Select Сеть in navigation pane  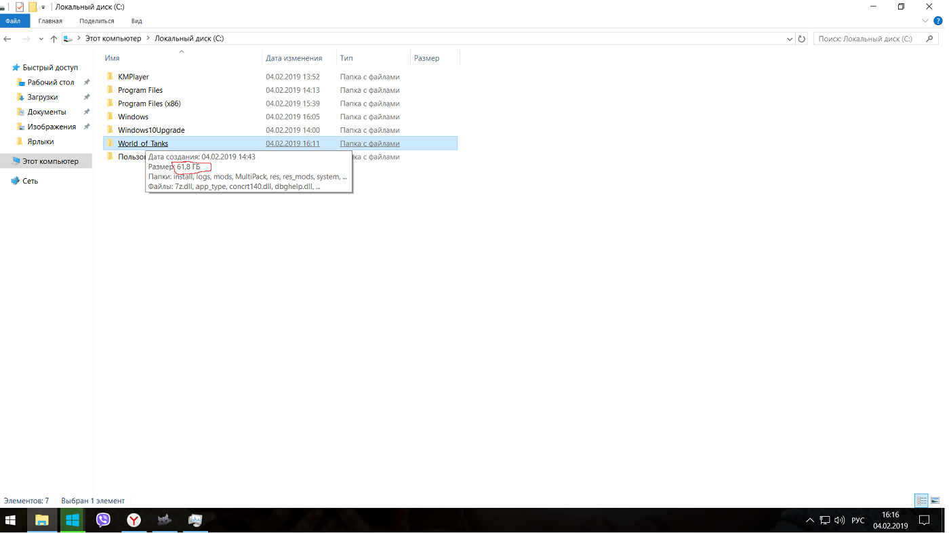click(x=31, y=181)
